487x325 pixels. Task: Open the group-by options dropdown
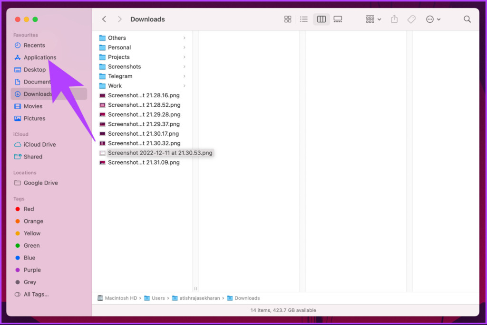click(x=373, y=19)
